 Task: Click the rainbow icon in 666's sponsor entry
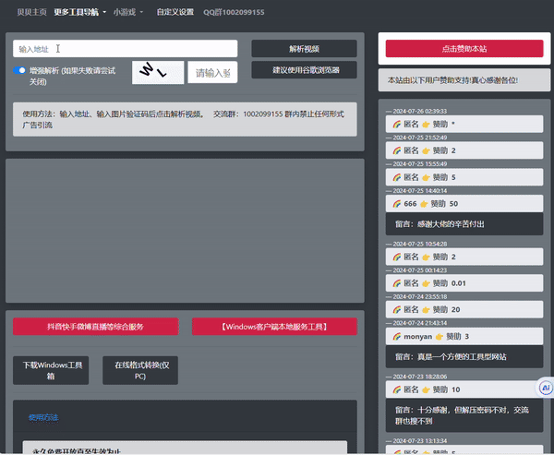pos(397,203)
